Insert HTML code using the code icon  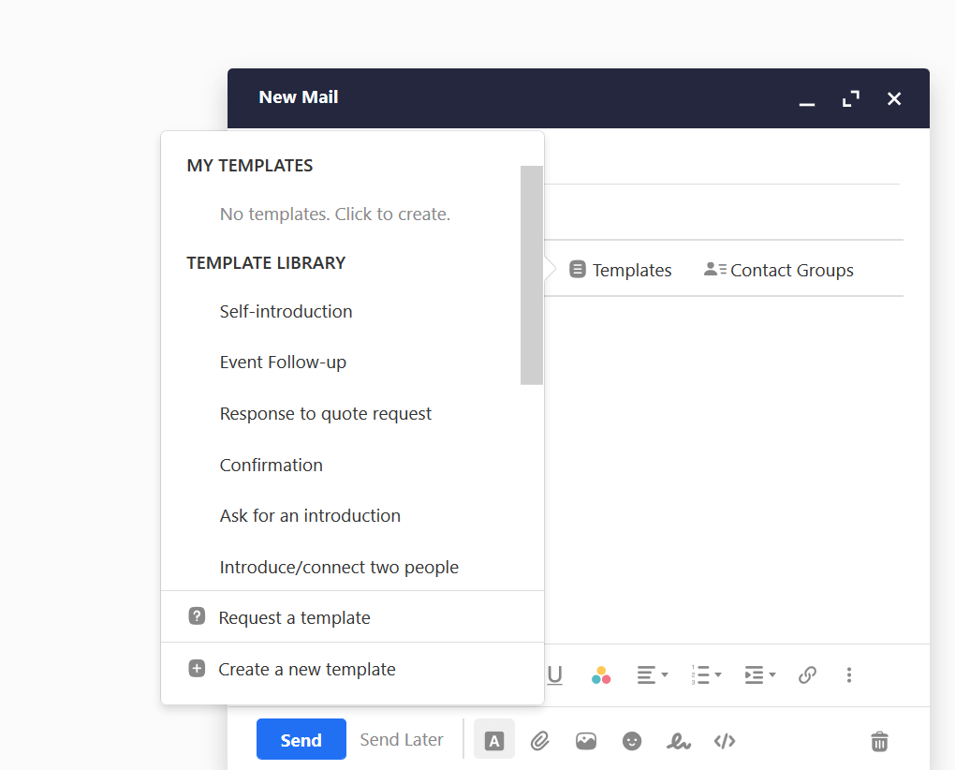725,741
